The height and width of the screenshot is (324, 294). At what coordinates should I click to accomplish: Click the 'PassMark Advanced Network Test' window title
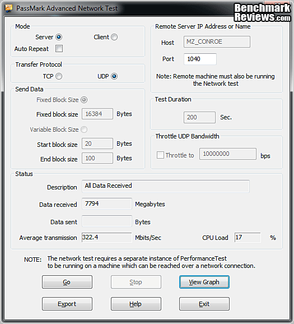pos(67,8)
